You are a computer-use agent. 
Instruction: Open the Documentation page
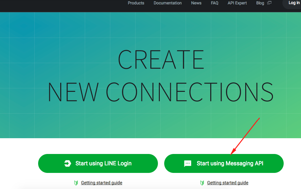pyautogui.click(x=168, y=3)
